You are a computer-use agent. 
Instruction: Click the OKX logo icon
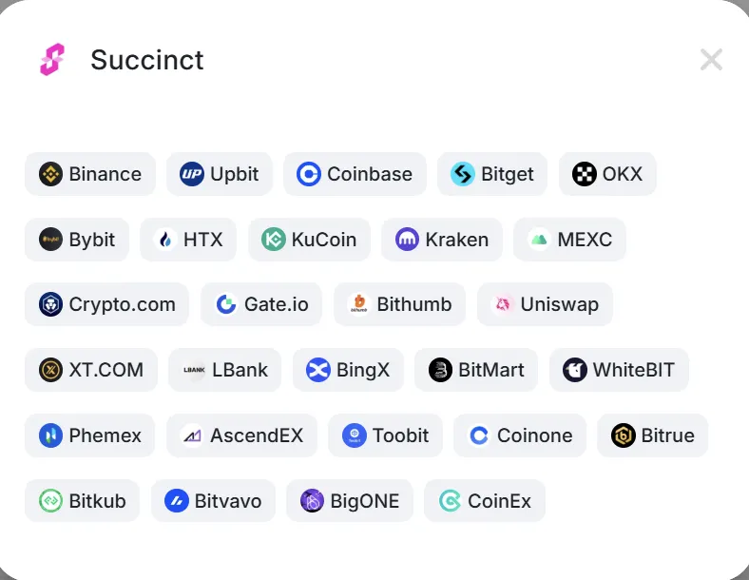(x=585, y=174)
